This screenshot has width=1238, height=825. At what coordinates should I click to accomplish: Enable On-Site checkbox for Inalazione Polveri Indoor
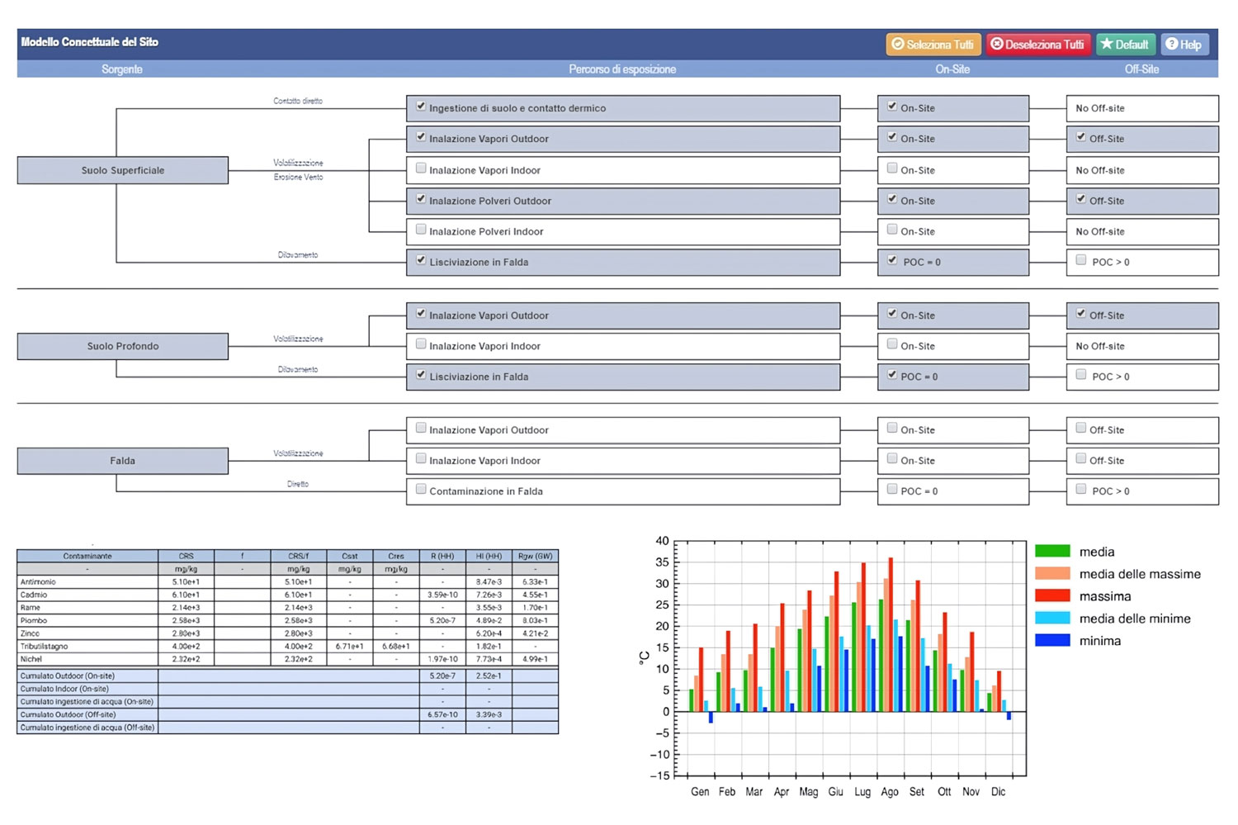click(892, 230)
